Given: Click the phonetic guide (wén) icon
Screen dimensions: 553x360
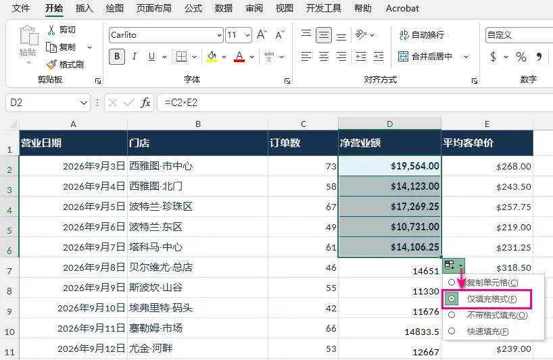Looking at the screenshot, I should pos(269,57).
